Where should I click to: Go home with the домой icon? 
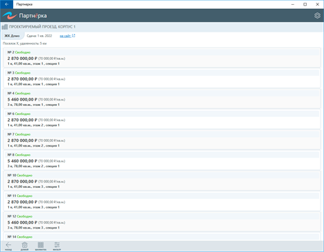[25, 246]
